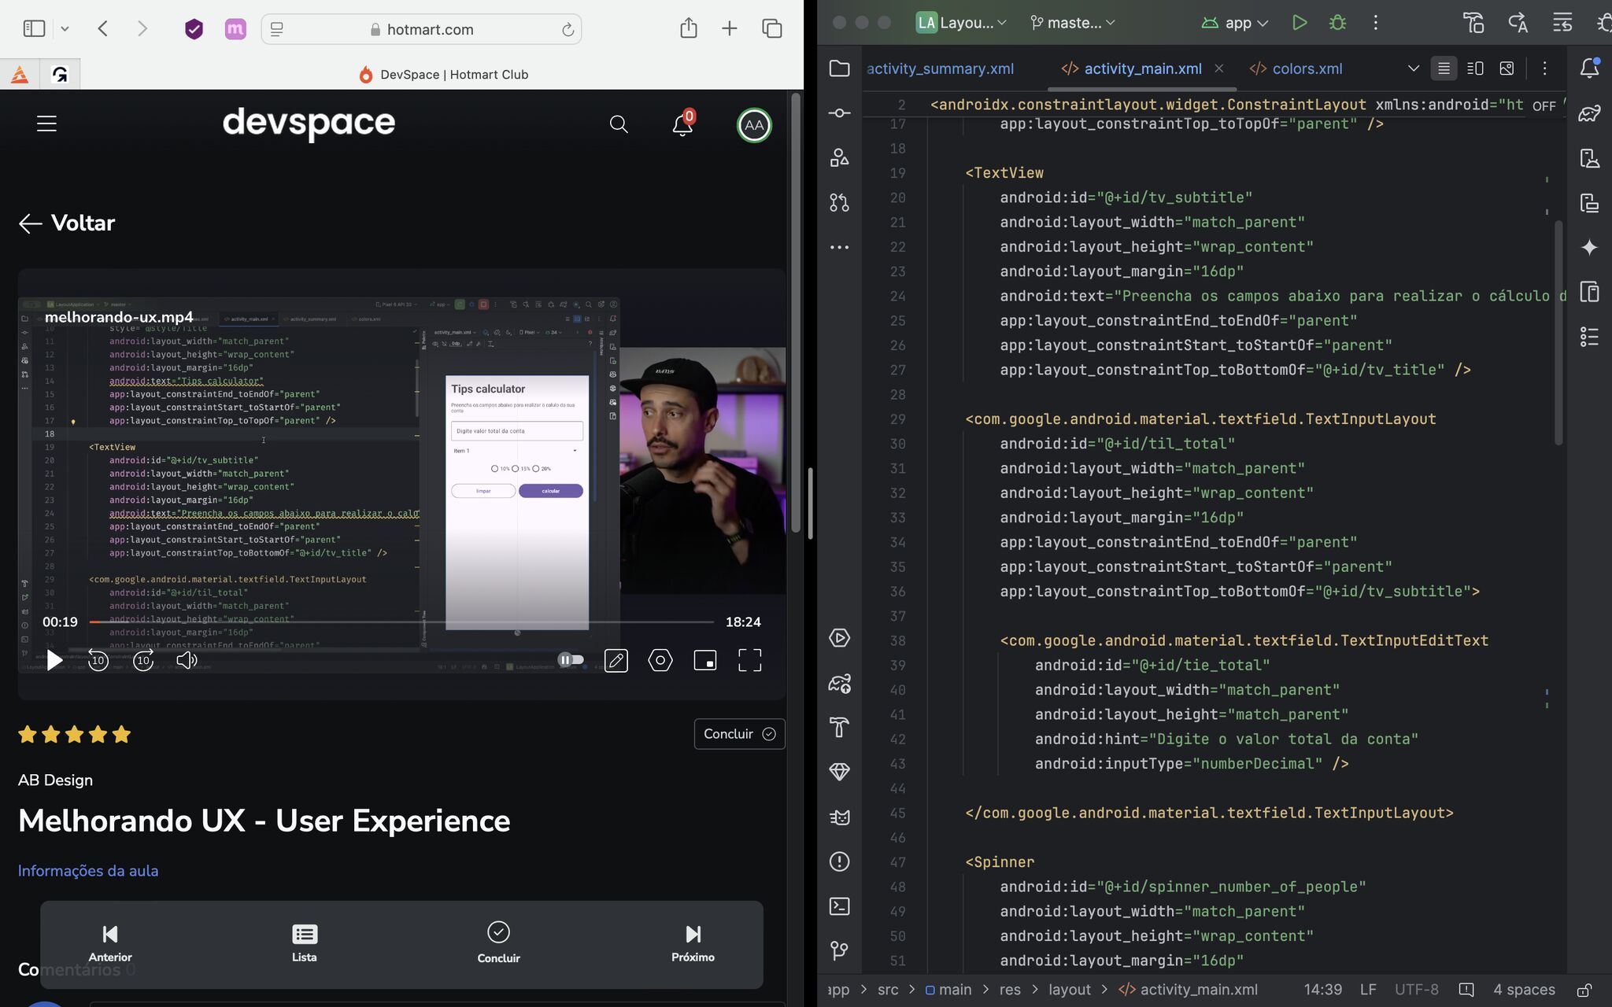
Task: Open the Build tool window with the hammer icon
Action: (x=838, y=727)
